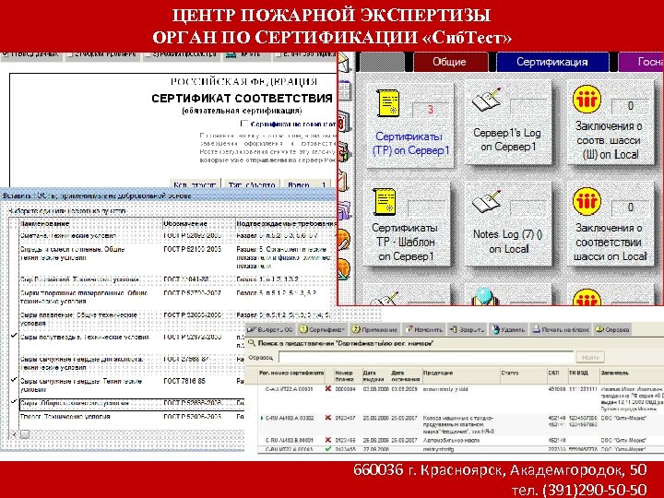Click the printer icon in the top toolbar

(x=231, y=54)
